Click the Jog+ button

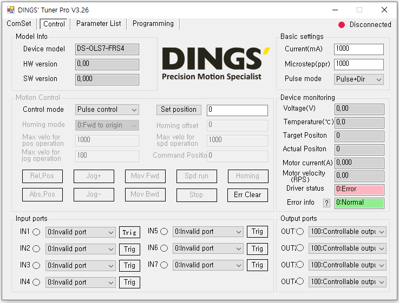click(x=94, y=176)
